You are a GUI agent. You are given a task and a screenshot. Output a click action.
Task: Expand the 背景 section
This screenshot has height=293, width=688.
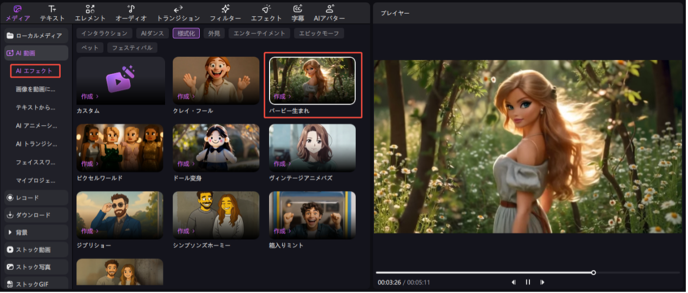click(x=36, y=233)
